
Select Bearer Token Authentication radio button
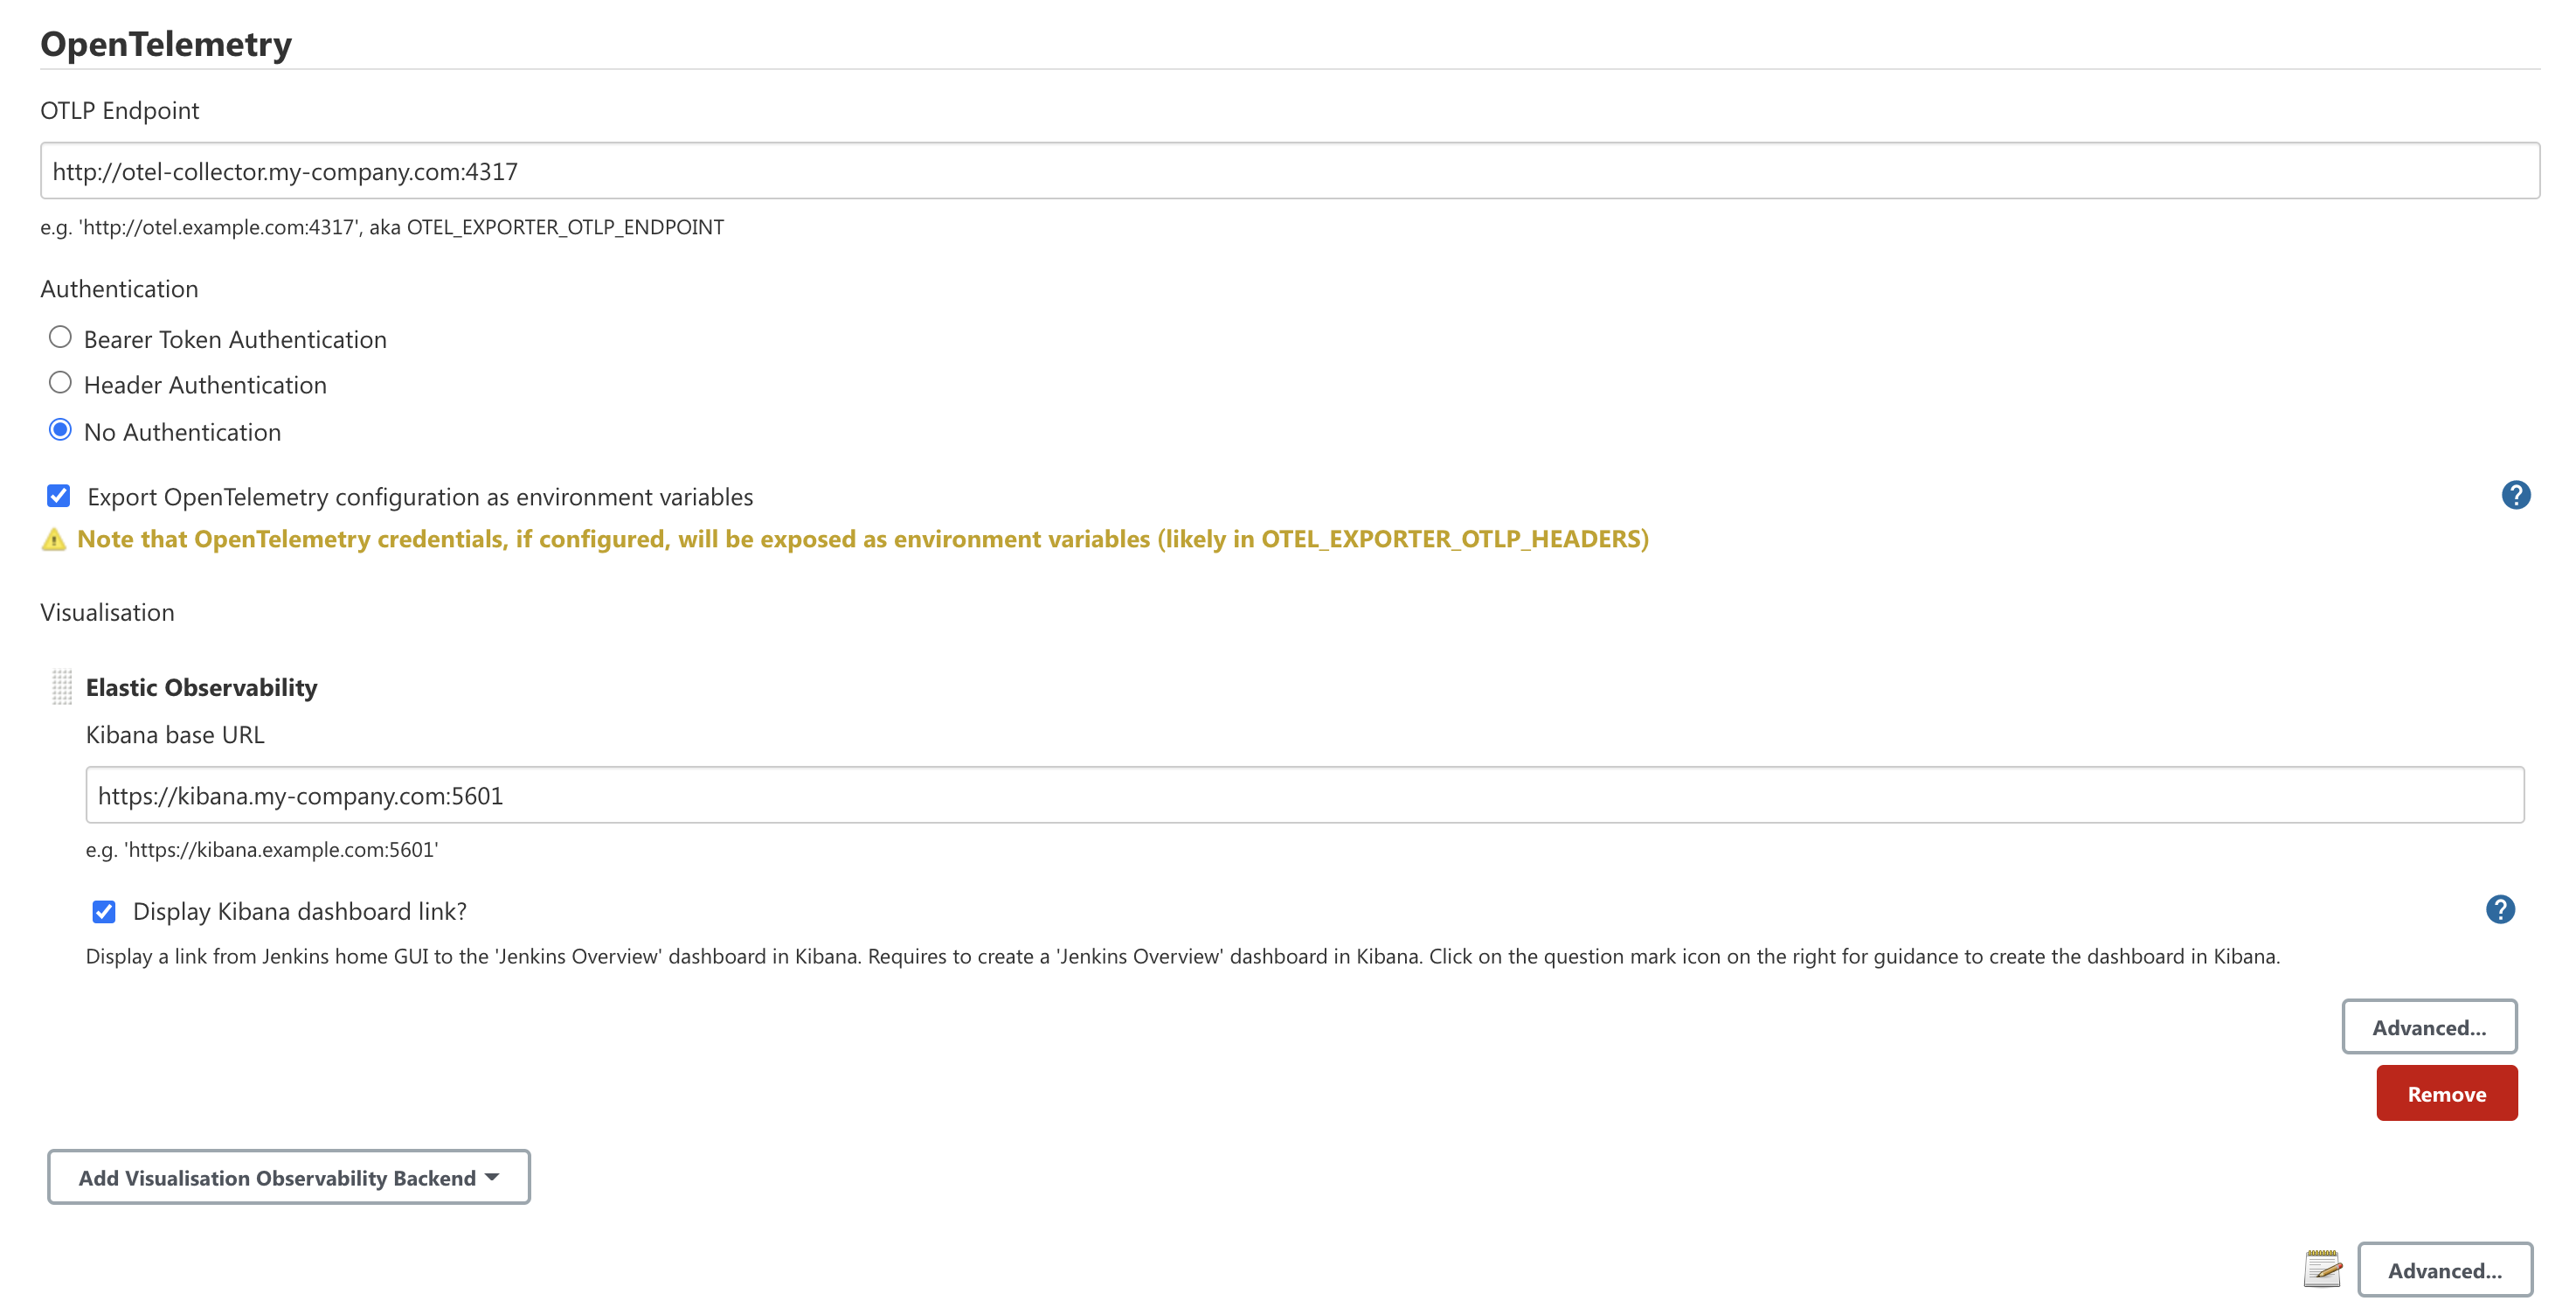click(x=60, y=337)
